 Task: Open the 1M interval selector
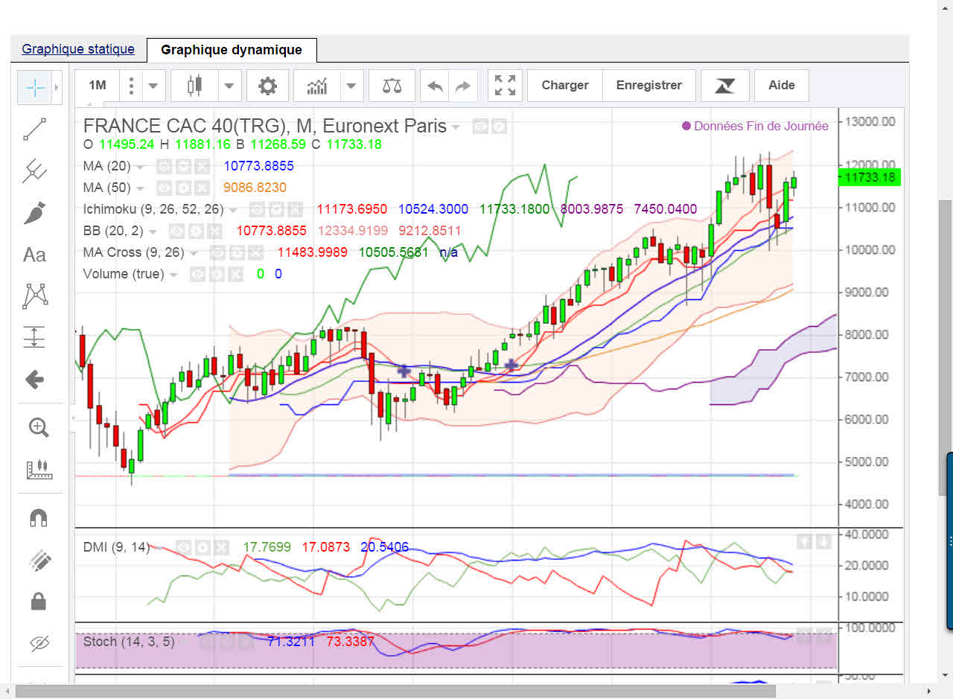[98, 86]
